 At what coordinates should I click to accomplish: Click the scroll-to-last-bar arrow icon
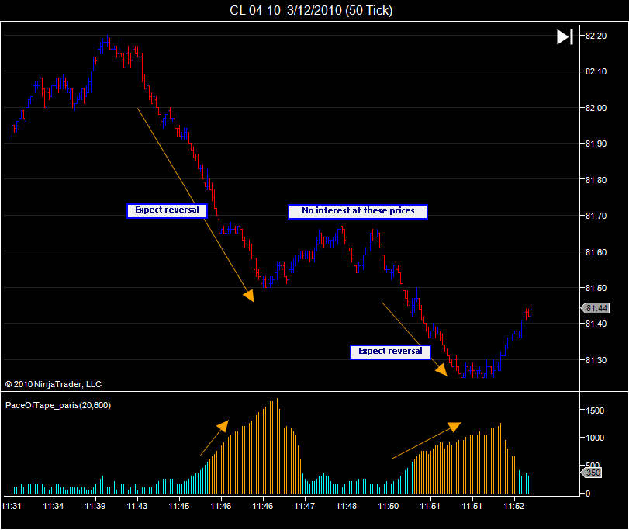pos(565,37)
